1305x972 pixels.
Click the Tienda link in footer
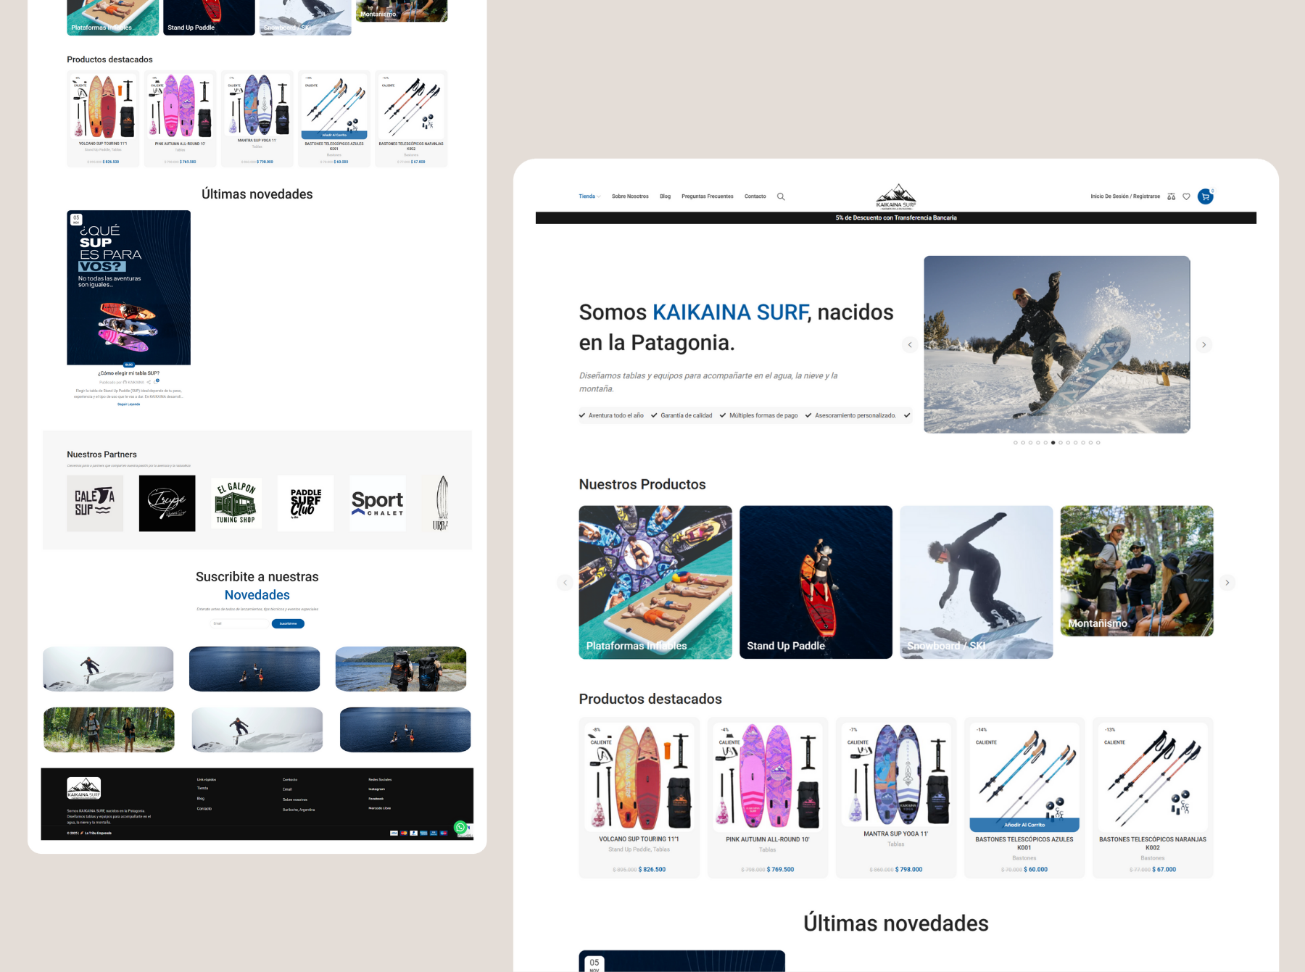(x=202, y=788)
